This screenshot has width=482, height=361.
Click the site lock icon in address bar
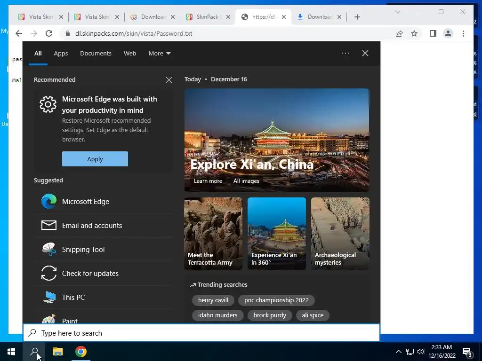pyautogui.click(x=68, y=33)
